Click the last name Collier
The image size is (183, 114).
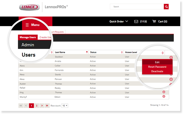[x=58, y=66]
